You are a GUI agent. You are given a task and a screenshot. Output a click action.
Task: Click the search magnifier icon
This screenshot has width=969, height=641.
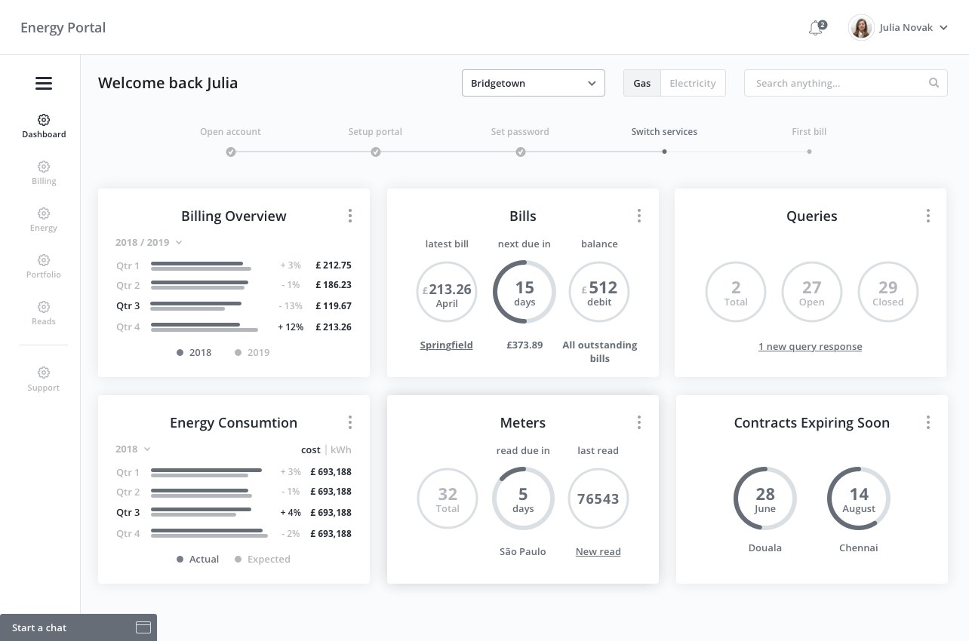point(934,83)
